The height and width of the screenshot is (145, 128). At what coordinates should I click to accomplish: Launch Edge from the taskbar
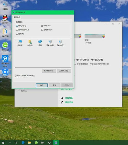(23, 143)
